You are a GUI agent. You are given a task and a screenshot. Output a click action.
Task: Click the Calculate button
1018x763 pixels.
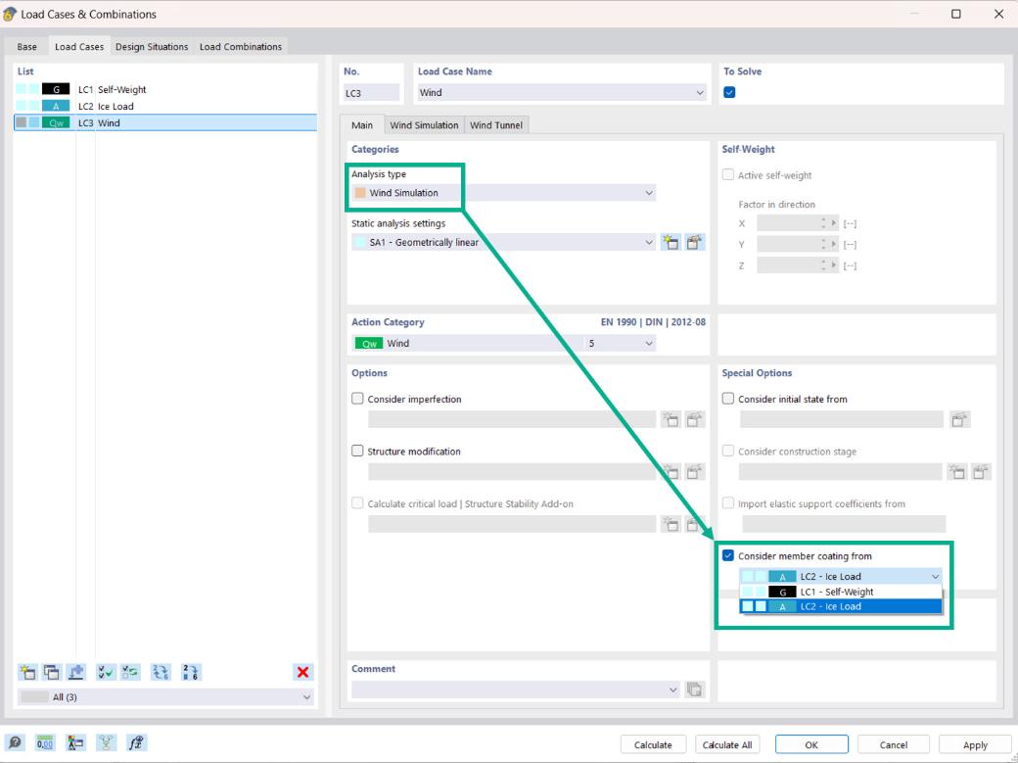(x=653, y=744)
